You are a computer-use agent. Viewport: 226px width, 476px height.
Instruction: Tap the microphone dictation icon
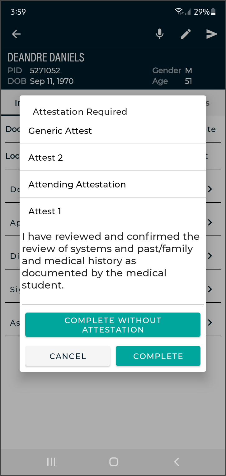[x=160, y=34]
